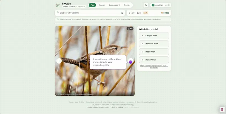Open the Leaderboard tab
The height and width of the screenshot is (114, 226).
pyautogui.click(x=114, y=5)
